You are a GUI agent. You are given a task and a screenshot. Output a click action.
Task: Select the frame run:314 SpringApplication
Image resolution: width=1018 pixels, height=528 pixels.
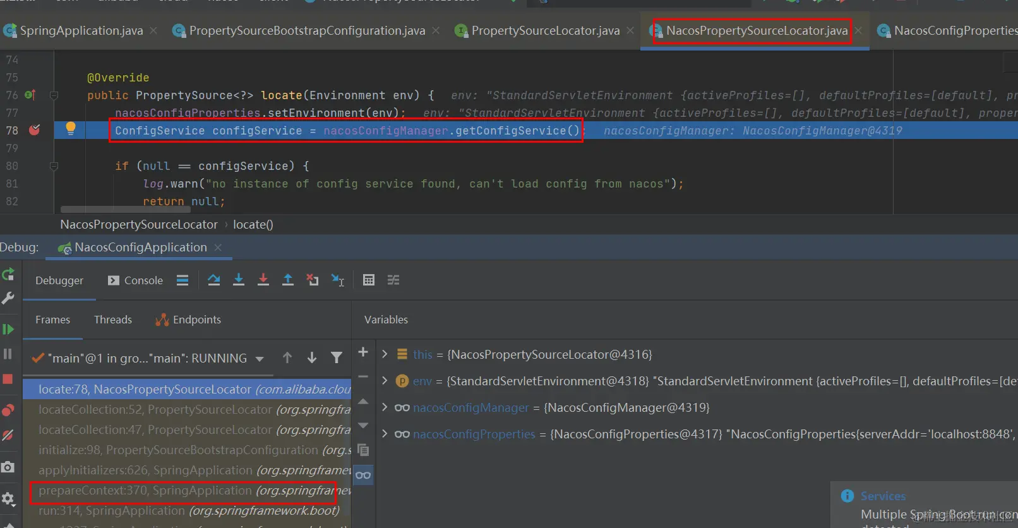pos(187,510)
